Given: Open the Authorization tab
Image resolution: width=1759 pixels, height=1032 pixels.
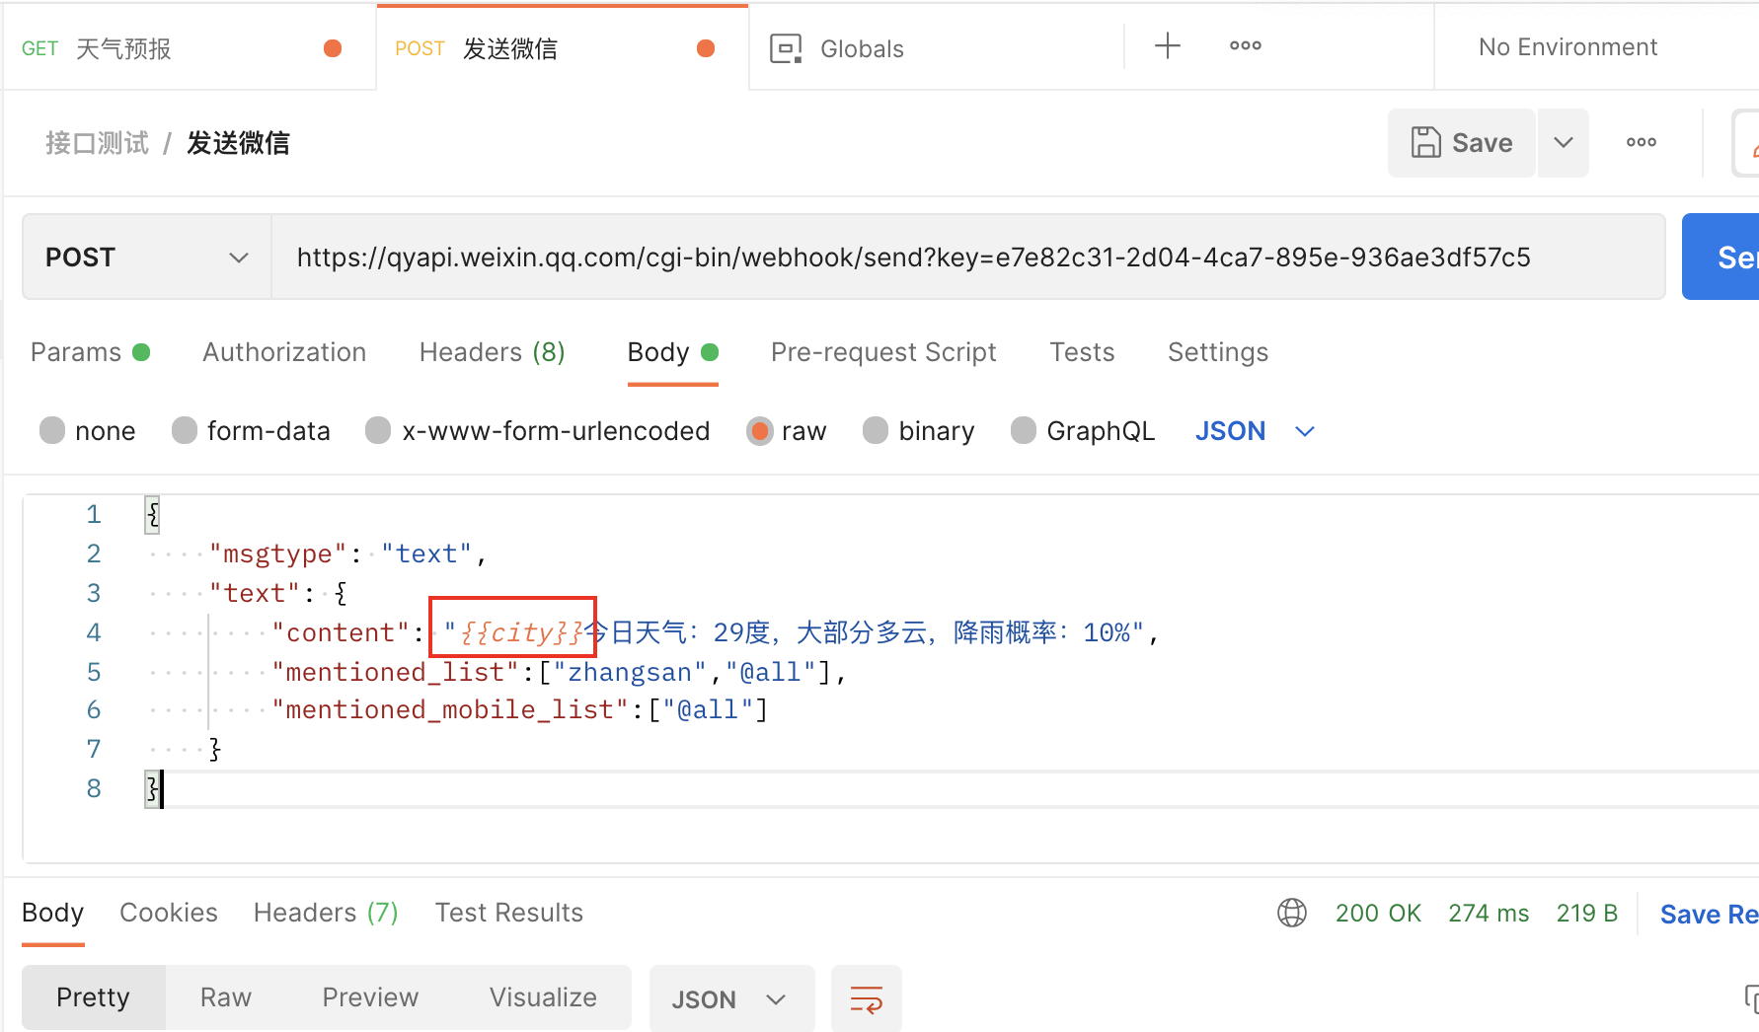Looking at the screenshot, I should coord(284,352).
